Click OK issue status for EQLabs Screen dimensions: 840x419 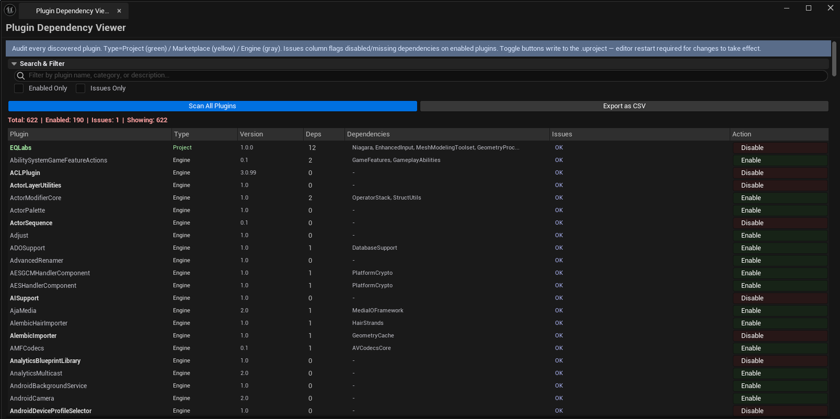(559, 148)
